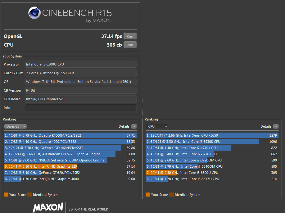285x213 pixels.
Task: Select the Core i7-4770K CPU ranking row
Action: point(212,148)
